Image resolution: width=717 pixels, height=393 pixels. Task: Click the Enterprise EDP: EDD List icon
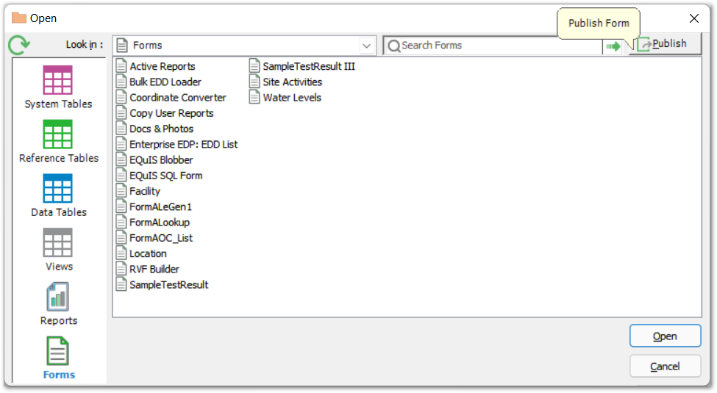point(121,145)
